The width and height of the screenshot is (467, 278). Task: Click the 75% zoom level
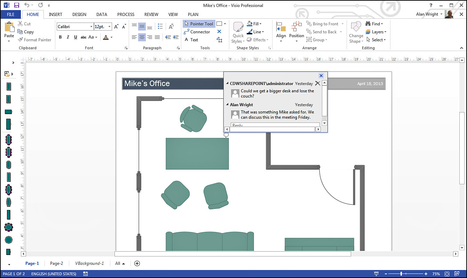click(x=436, y=274)
